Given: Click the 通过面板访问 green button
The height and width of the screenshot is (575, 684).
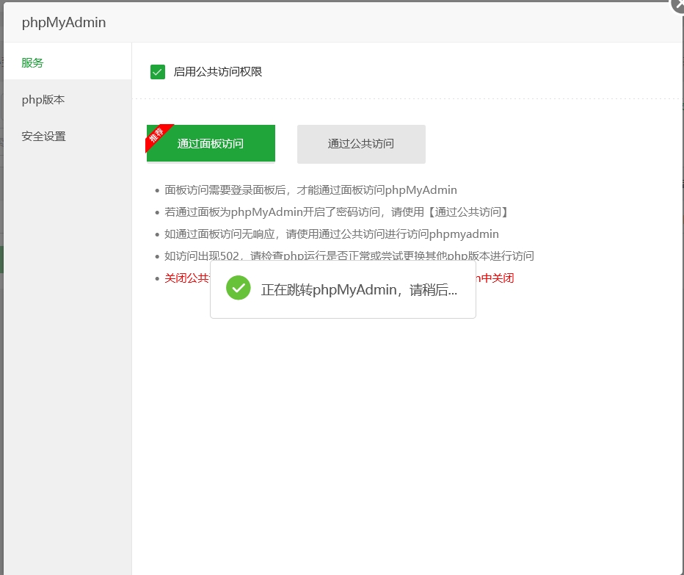Looking at the screenshot, I should (211, 144).
